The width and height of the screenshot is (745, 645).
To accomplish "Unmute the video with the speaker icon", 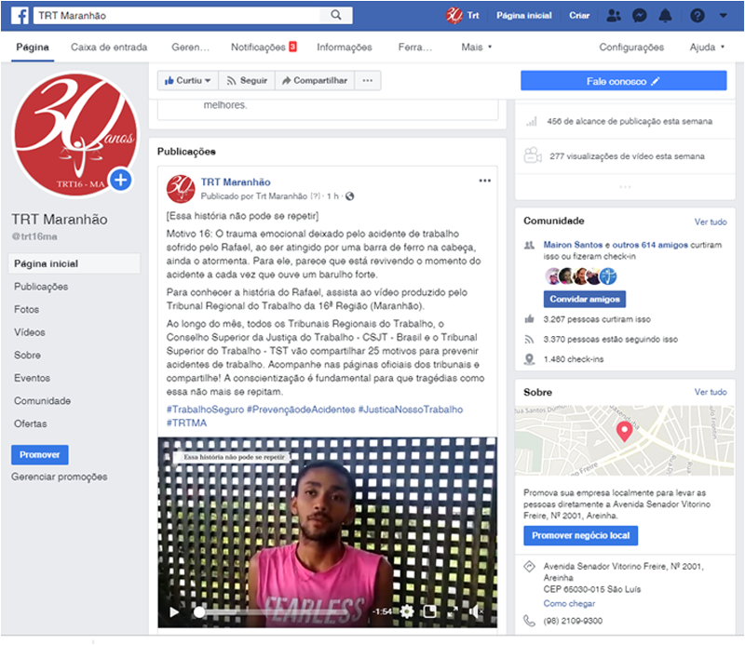I will click(x=476, y=611).
